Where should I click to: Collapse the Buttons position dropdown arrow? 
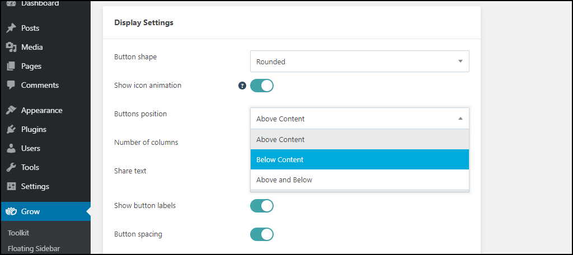[x=461, y=119]
